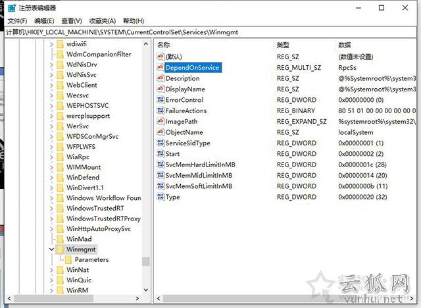
Task: Click the string icon beside DependOnService
Action: [x=161, y=67]
